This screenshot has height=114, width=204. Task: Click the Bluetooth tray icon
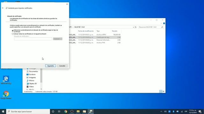173,111
